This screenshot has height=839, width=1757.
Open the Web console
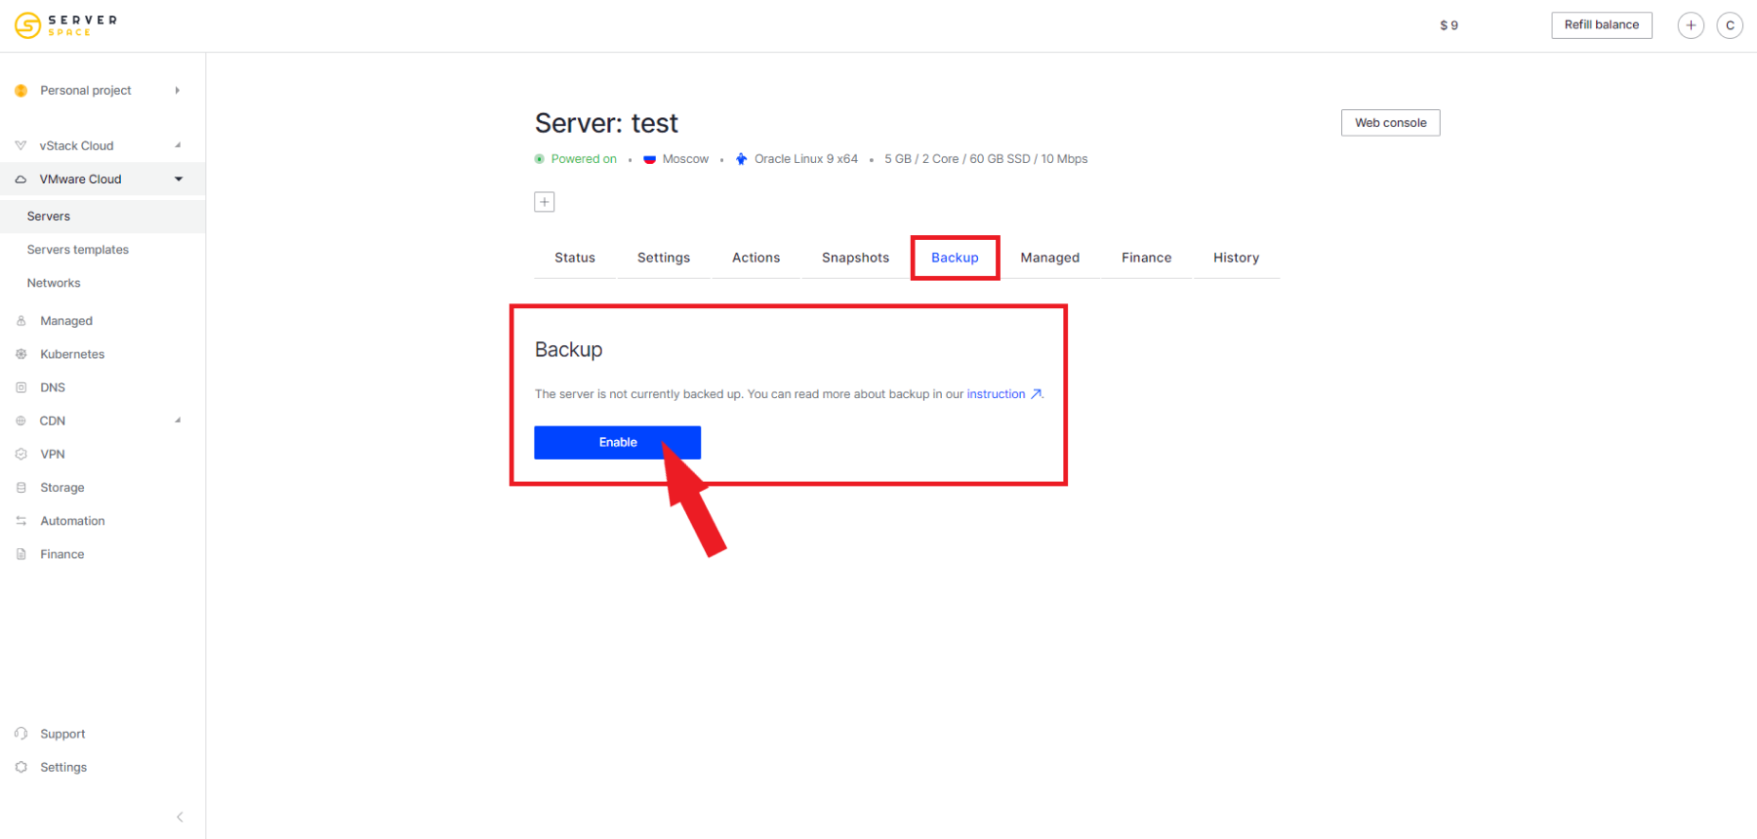click(x=1390, y=123)
